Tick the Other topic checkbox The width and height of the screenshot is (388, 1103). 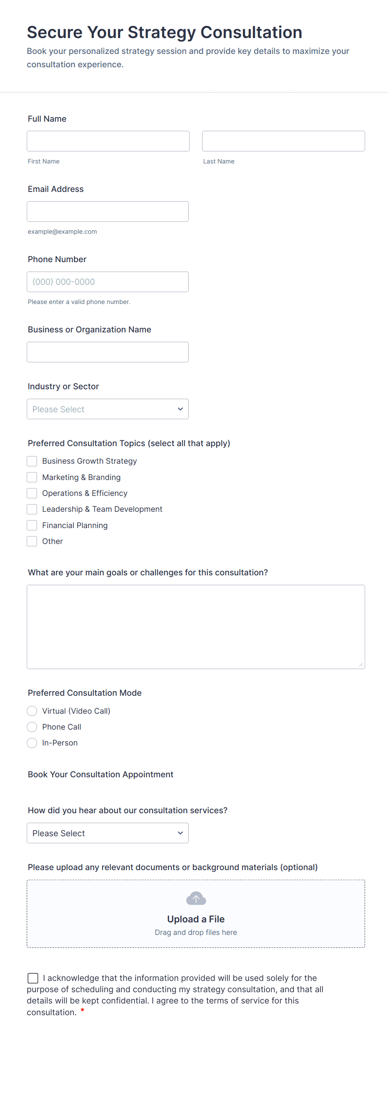coord(32,541)
